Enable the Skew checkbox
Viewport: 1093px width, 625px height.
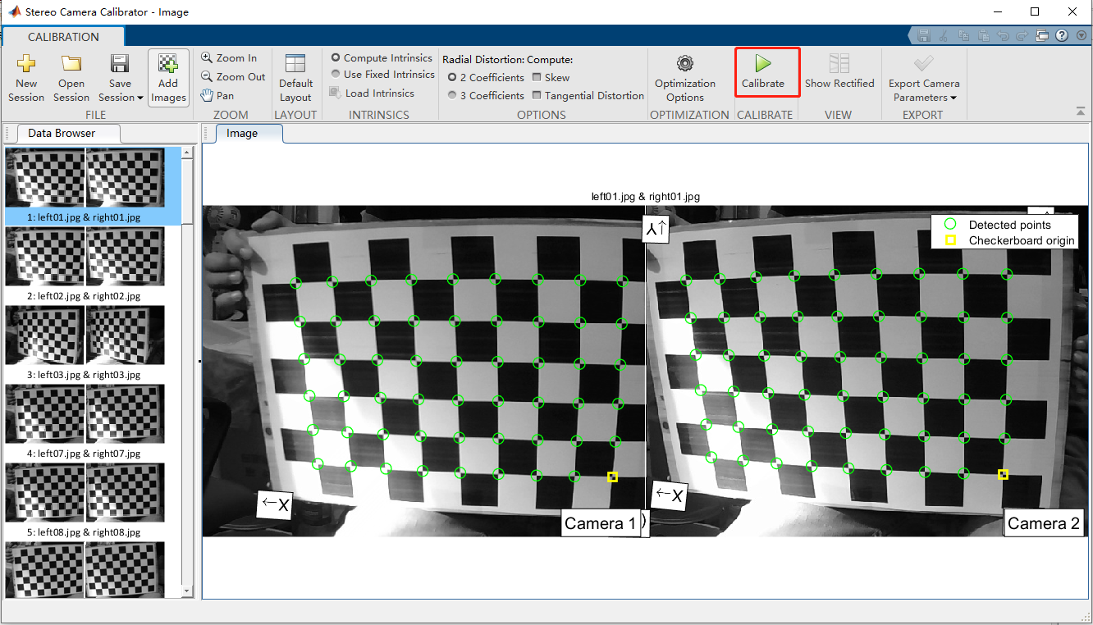[x=537, y=77]
